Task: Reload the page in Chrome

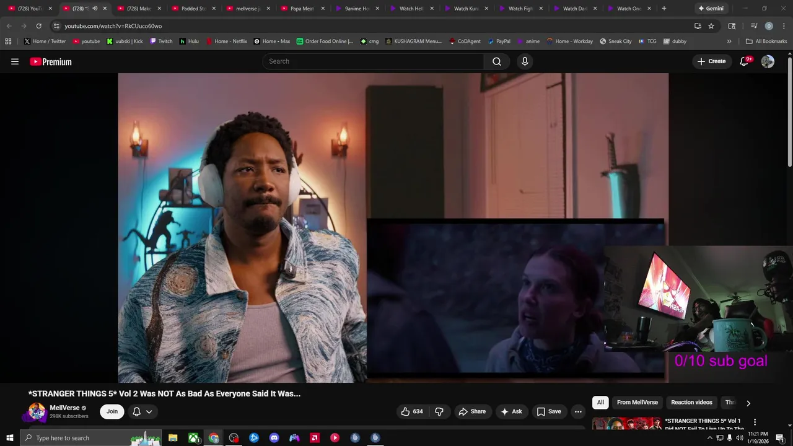Action: [38, 26]
